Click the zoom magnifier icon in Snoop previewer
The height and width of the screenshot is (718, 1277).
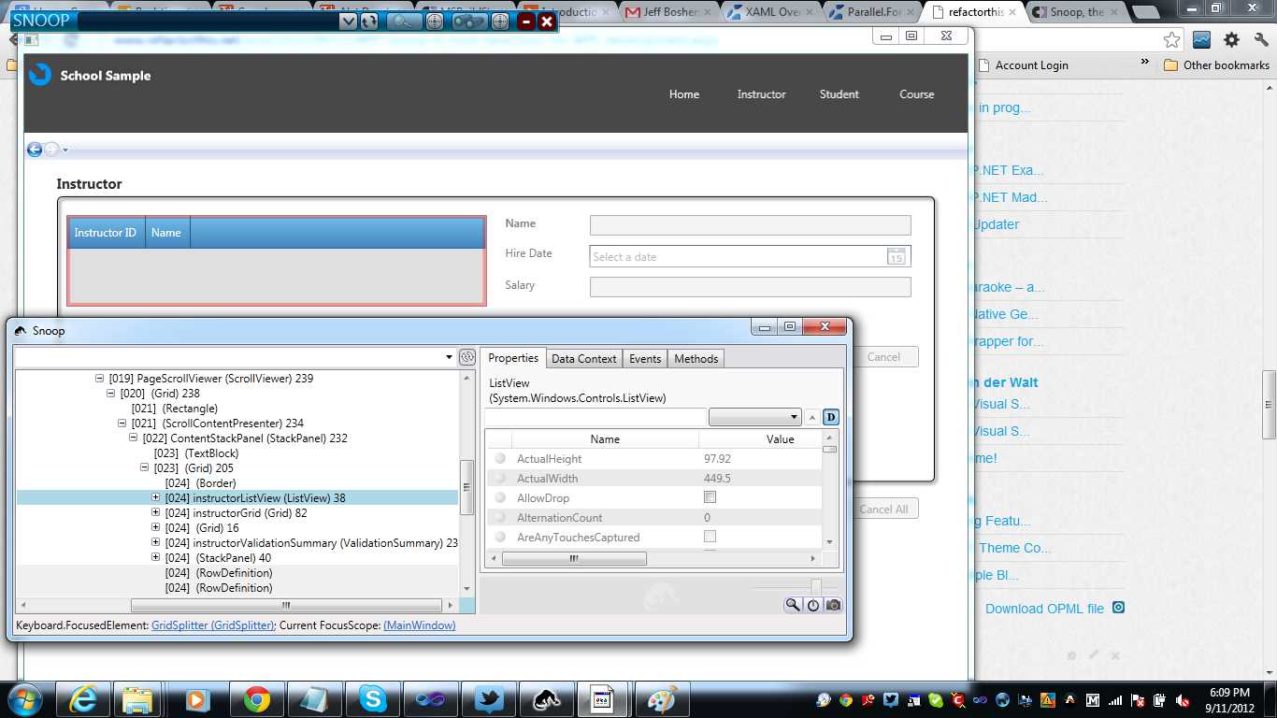(793, 605)
